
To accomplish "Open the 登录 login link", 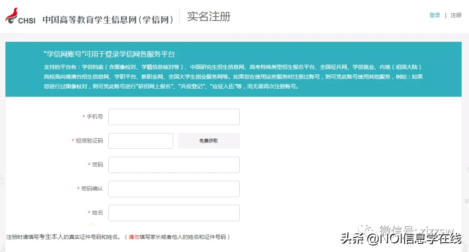I will (x=435, y=14).
